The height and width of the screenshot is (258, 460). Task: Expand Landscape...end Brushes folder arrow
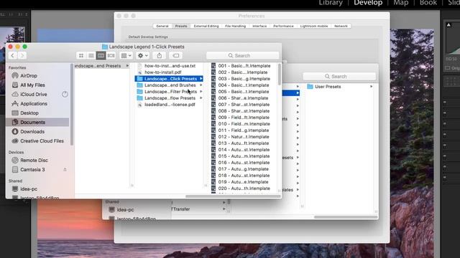pyautogui.click(x=201, y=85)
